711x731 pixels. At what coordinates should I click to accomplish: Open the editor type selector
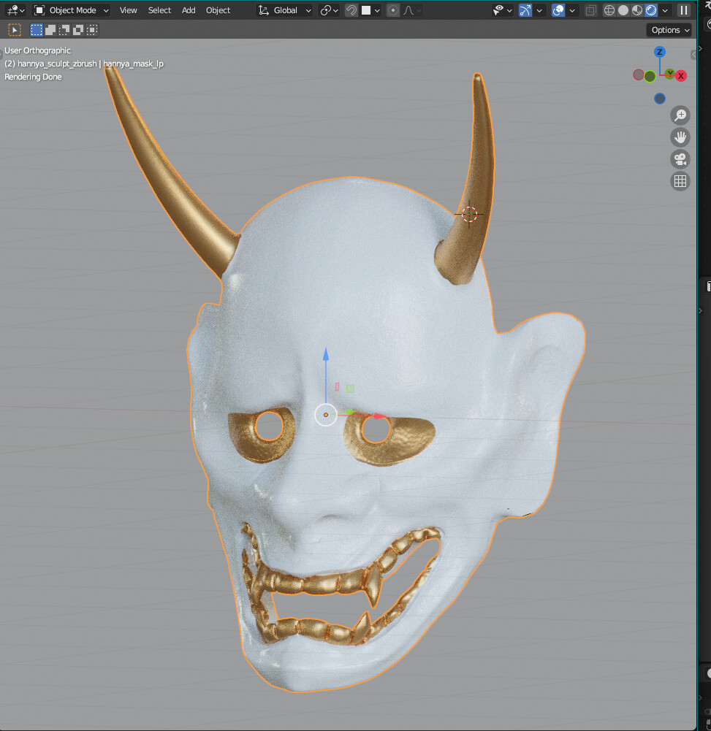[x=15, y=10]
